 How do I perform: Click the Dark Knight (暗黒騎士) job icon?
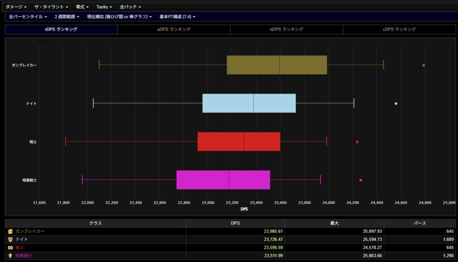(x=10, y=255)
